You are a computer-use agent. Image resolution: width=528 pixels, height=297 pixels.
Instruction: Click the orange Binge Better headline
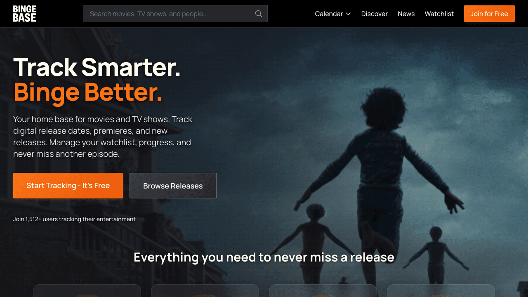[88, 92]
